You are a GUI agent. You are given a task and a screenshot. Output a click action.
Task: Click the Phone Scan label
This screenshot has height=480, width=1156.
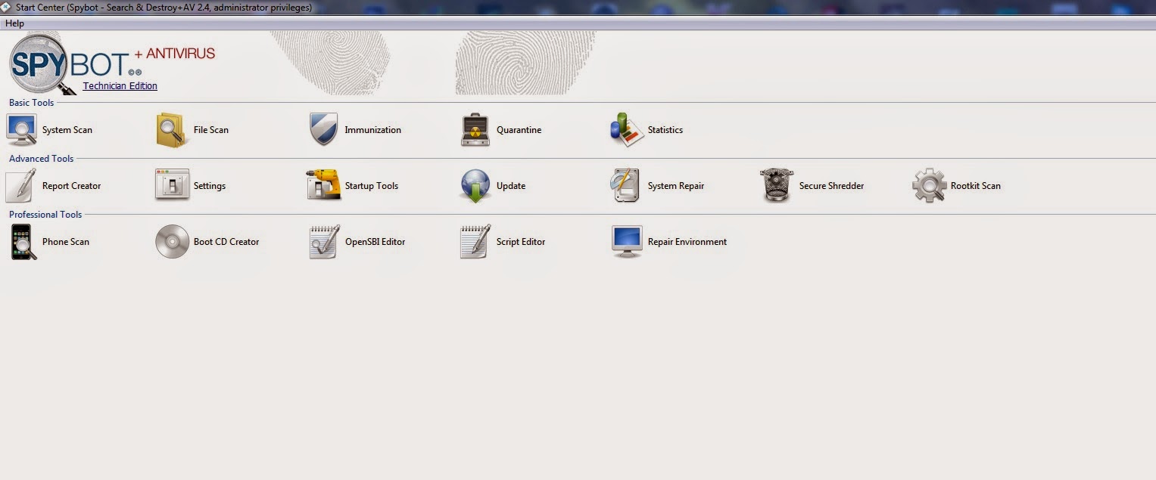click(66, 242)
